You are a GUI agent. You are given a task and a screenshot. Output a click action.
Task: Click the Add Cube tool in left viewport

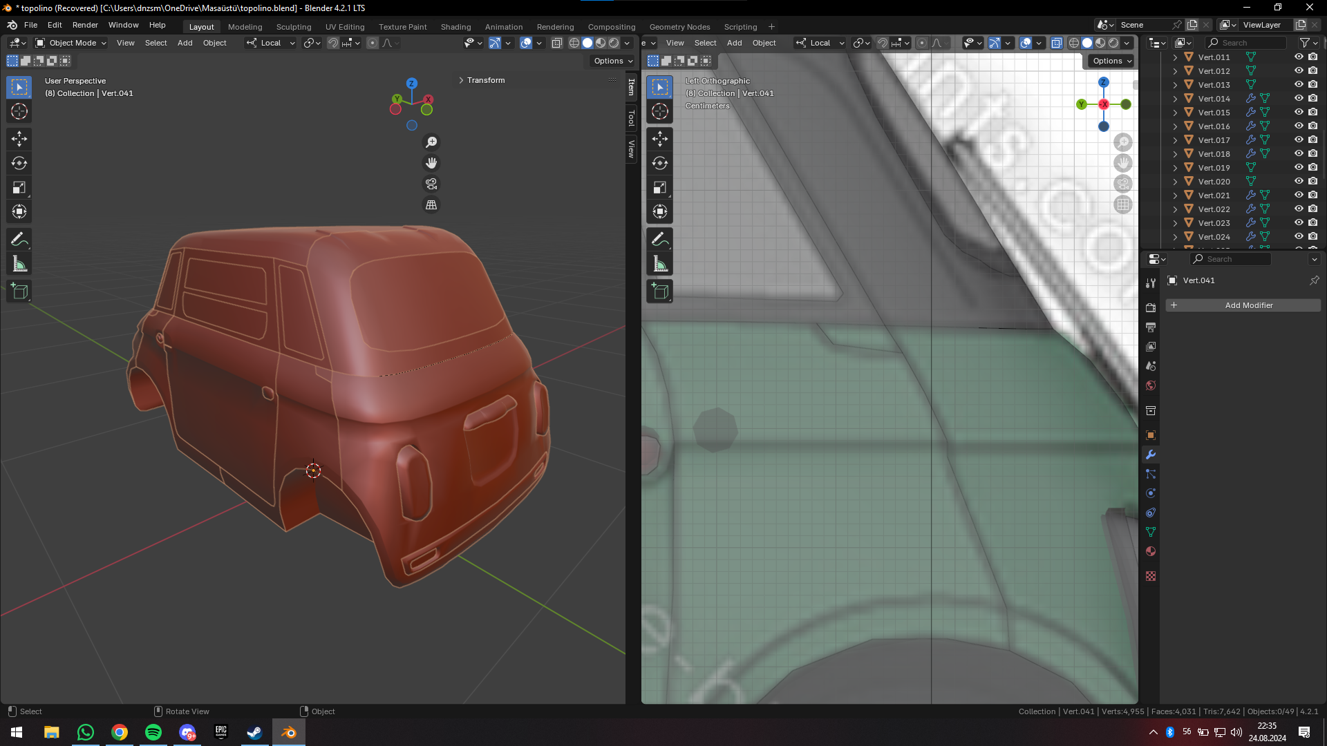click(x=19, y=291)
